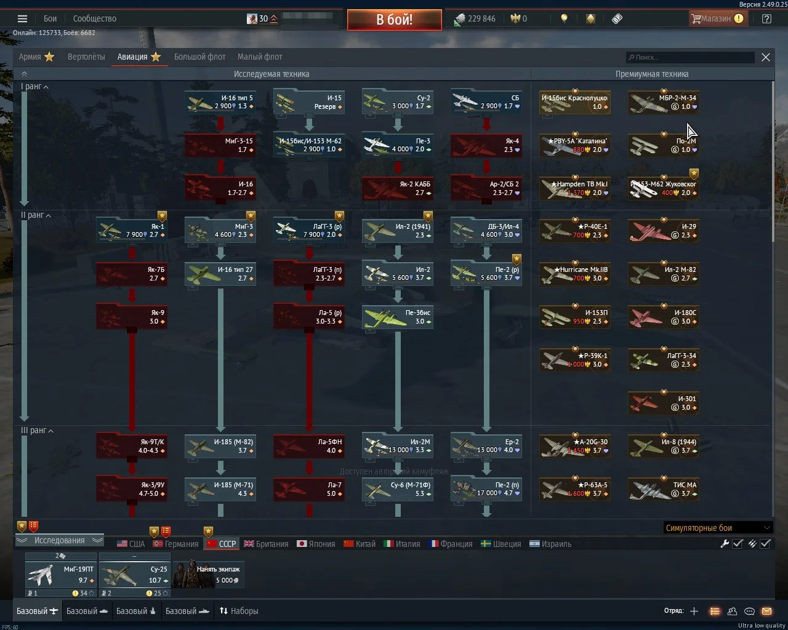Open the chat speech bubble icon
The image size is (788, 630).
[749, 611]
